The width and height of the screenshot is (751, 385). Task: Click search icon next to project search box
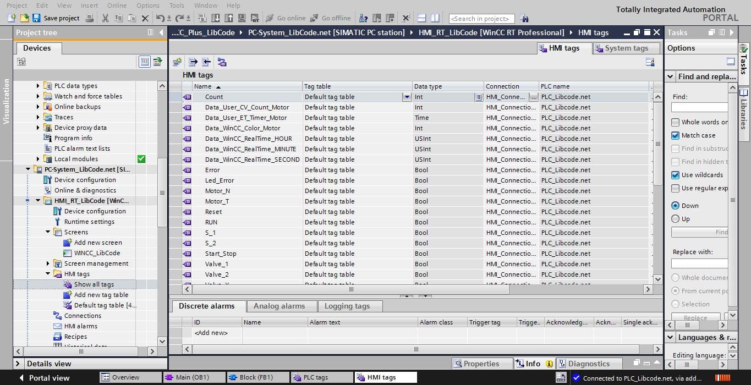[524, 19]
